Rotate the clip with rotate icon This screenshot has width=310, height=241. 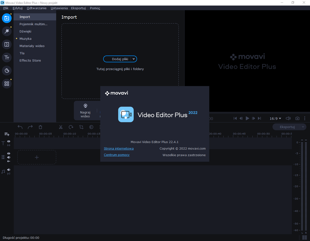coord(71,127)
